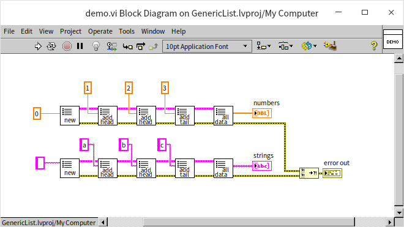Open the Reorder dropdown in the toolbar
The height and width of the screenshot is (227, 404).
pos(309,46)
